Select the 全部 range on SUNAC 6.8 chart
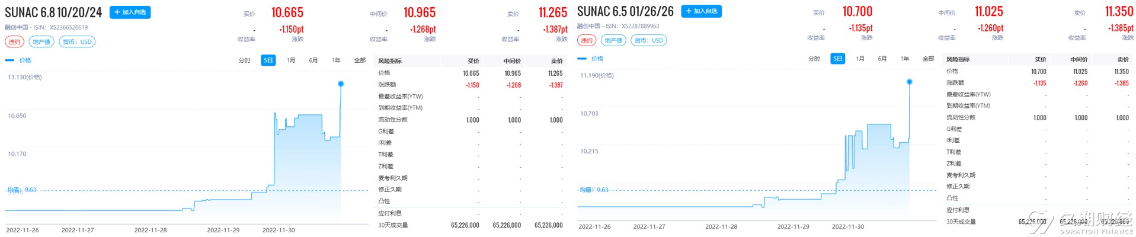 click(x=360, y=60)
